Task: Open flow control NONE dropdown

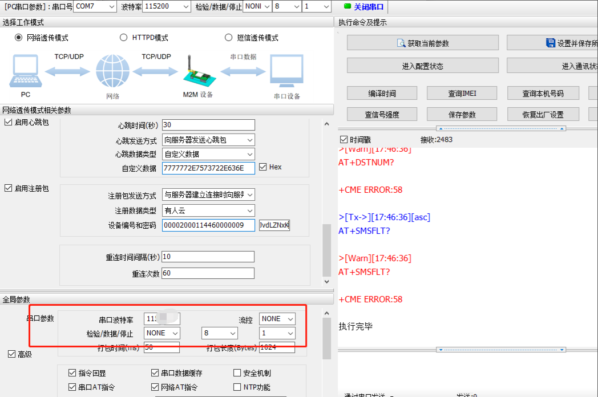Action: [277, 319]
